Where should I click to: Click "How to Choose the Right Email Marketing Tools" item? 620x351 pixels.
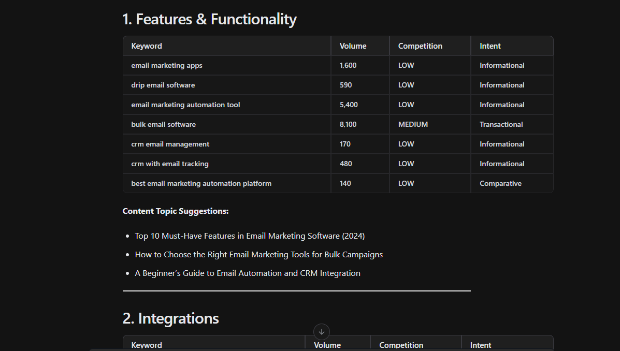[x=258, y=255]
